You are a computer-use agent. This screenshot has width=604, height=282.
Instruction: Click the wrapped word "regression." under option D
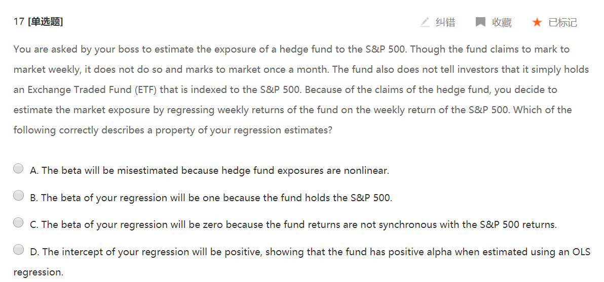38,272
